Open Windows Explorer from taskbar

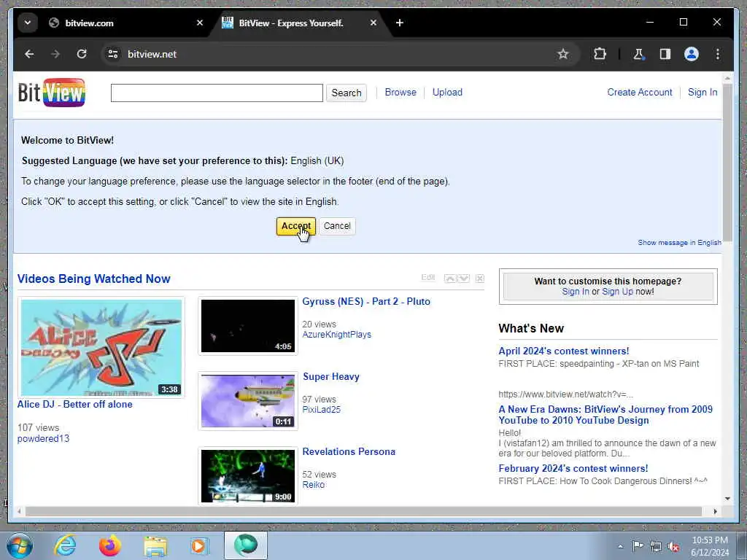pos(155,546)
